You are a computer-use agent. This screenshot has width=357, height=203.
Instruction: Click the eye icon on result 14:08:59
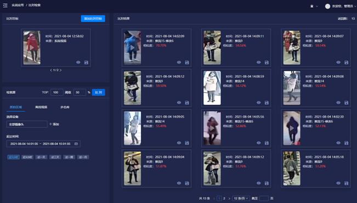click(x=259, y=103)
